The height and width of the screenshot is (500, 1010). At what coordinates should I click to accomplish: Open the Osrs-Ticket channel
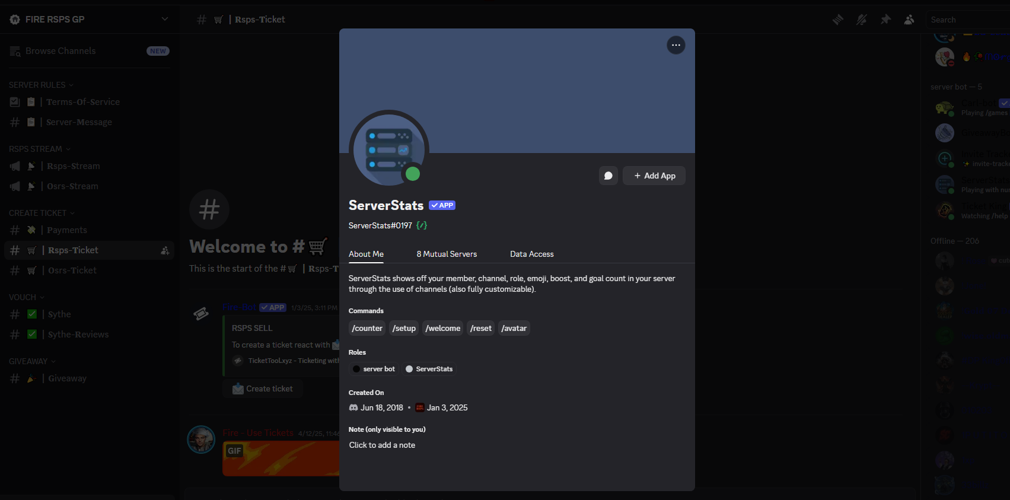tap(89, 270)
